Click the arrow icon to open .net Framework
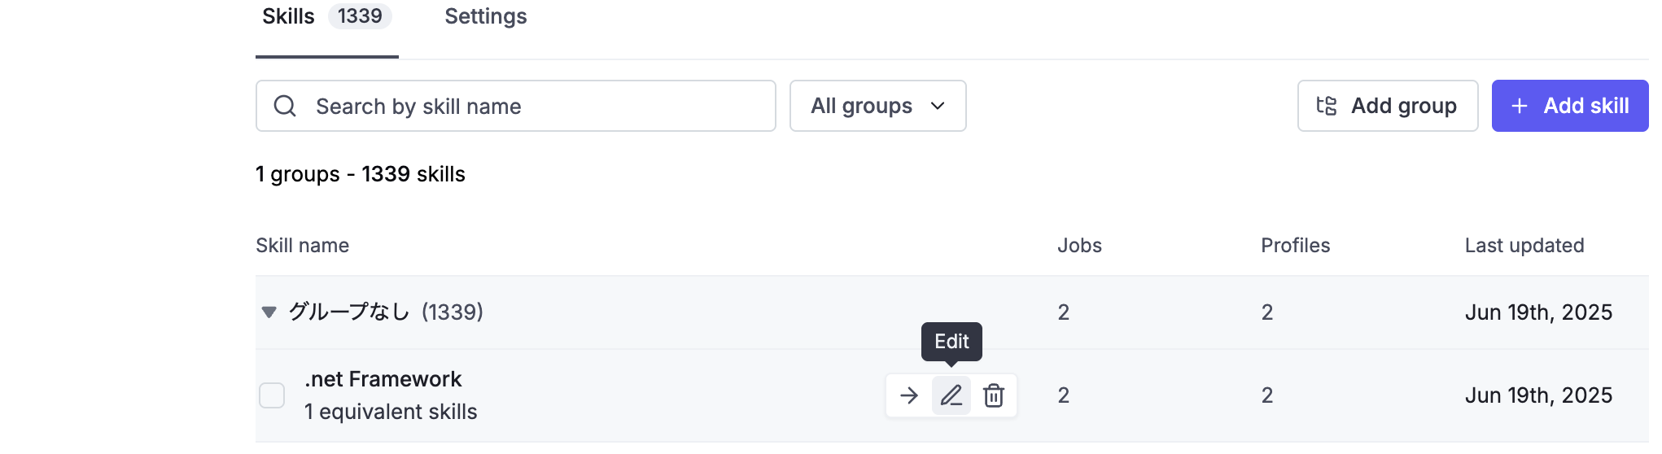 coord(908,395)
